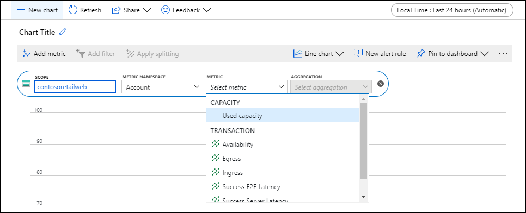Expand the Share dropdown chevron

pyautogui.click(x=147, y=10)
